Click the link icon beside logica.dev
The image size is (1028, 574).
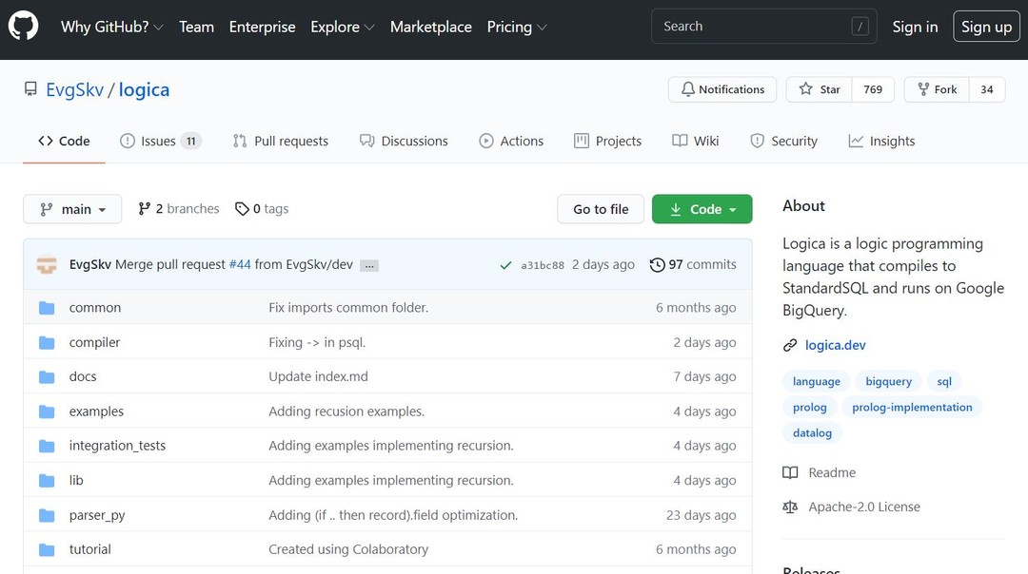pyautogui.click(x=790, y=345)
